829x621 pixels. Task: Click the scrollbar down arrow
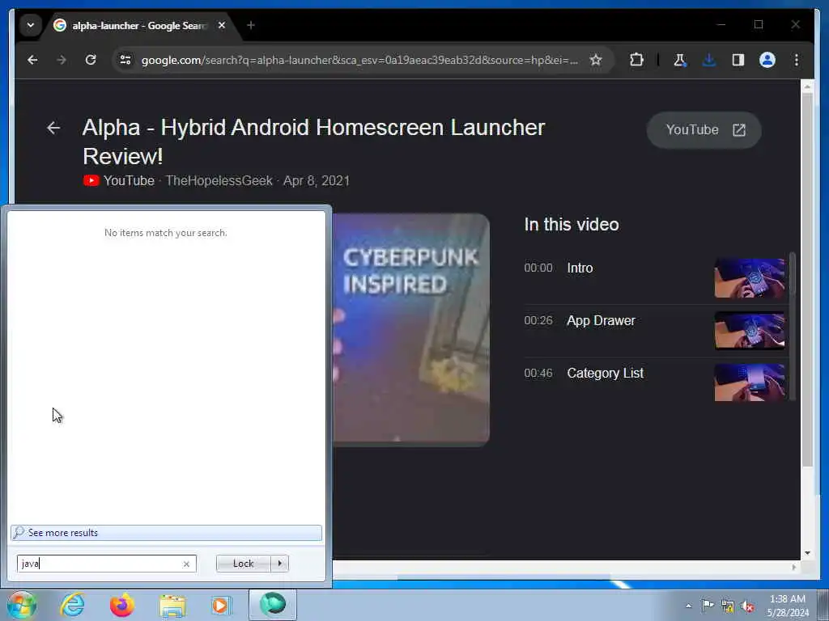click(807, 553)
